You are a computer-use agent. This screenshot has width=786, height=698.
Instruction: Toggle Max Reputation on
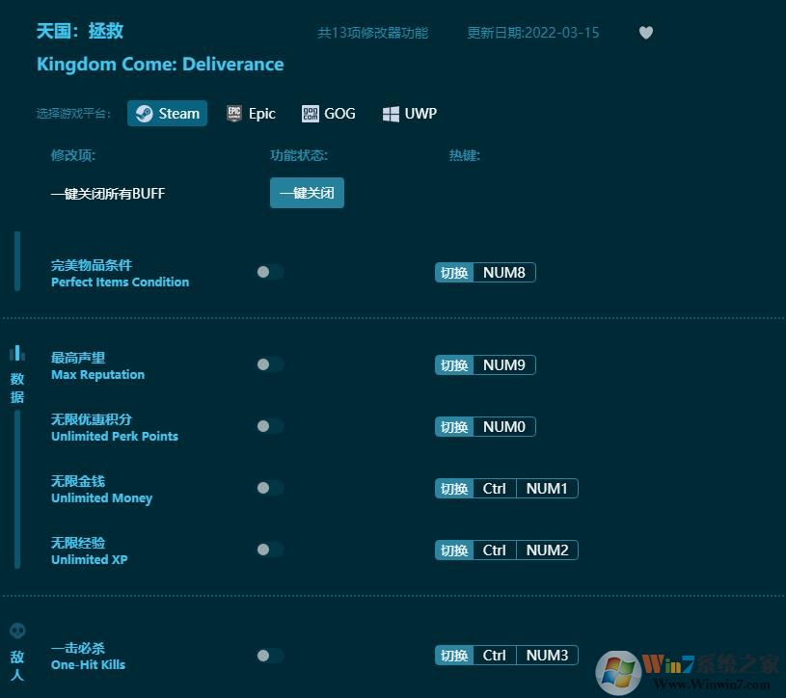pyautogui.click(x=269, y=364)
